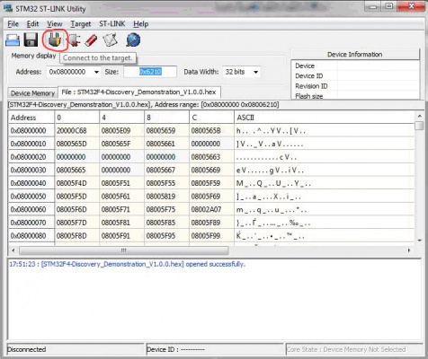
Task: Open file toolbar icon
Action: point(13,40)
